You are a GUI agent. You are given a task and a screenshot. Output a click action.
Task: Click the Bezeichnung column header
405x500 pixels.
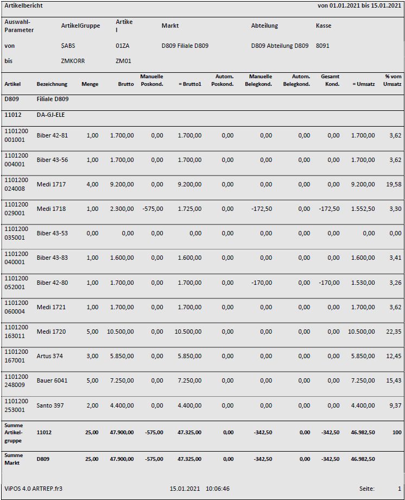coord(52,84)
